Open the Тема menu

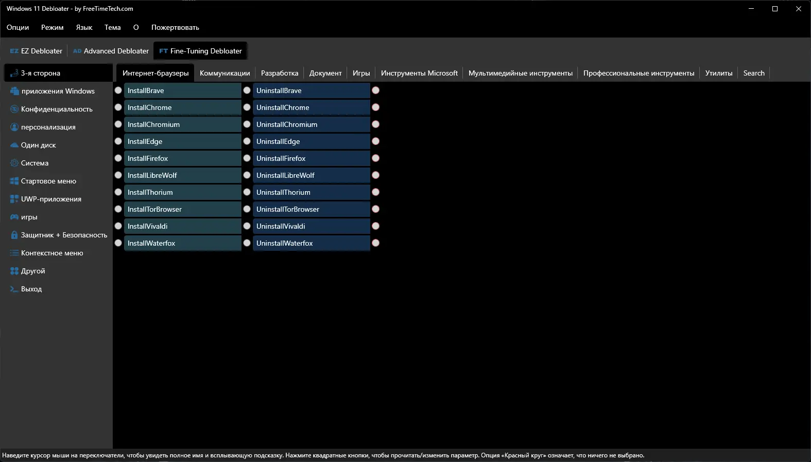pos(113,27)
